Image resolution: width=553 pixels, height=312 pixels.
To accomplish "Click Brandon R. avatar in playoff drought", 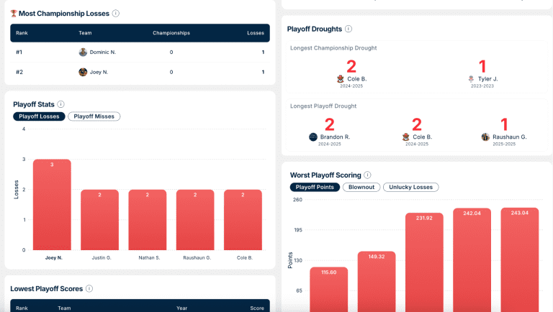I will pyautogui.click(x=313, y=137).
